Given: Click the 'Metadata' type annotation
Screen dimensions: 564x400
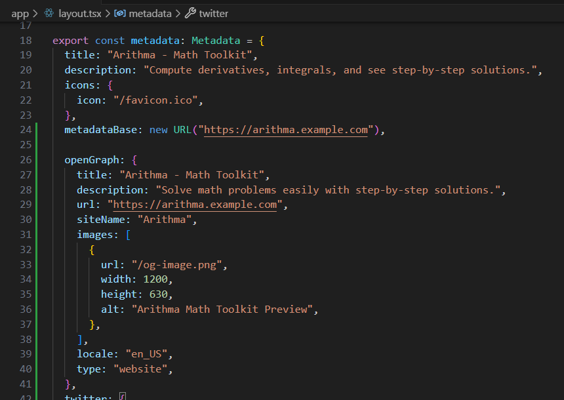Looking at the screenshot, I should (x=216, y=40).
